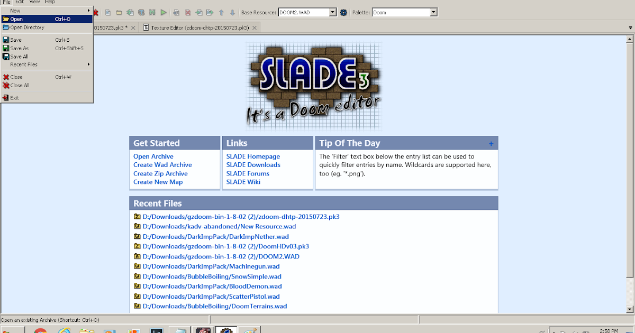635x333 pixels.
Task: Click the Create New Map link
Action: point(158,182)
